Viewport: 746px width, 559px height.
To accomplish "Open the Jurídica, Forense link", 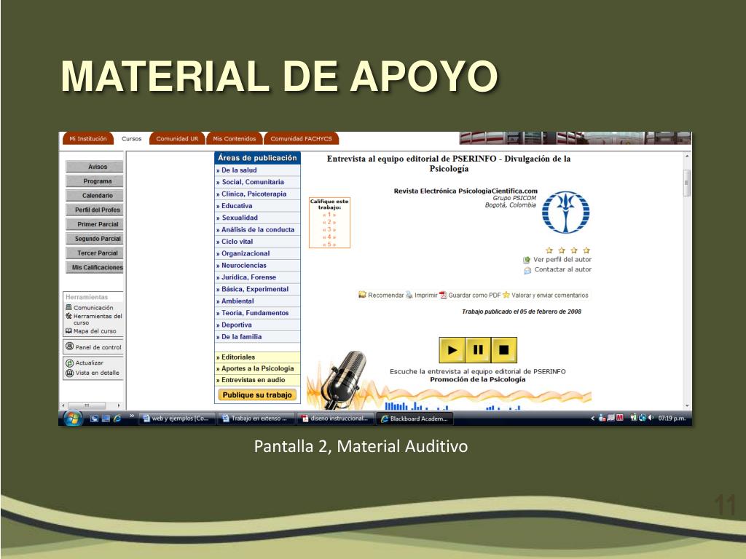I will click(257, 277).
